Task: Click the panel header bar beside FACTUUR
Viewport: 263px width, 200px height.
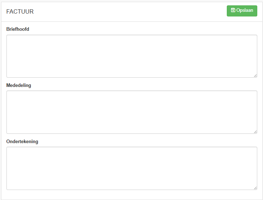Action: [x=130, y=12]
